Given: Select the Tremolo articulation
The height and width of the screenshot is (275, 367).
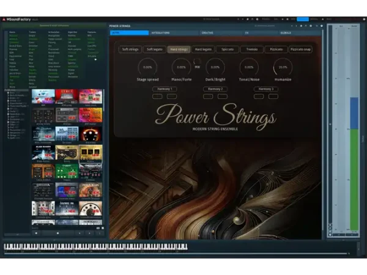Looking at the screenshot, I should [252, 50].
